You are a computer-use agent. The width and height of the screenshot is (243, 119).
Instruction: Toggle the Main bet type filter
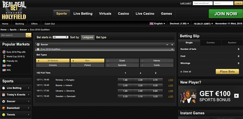pyautogui.click(x=87, y=61)
